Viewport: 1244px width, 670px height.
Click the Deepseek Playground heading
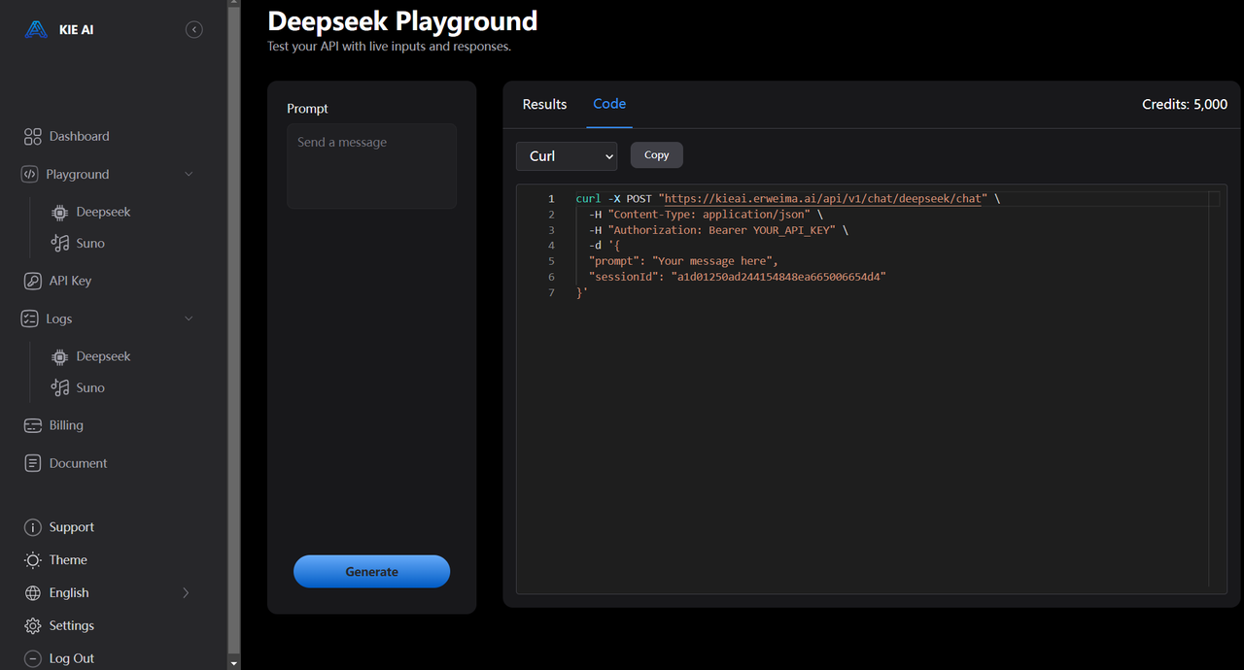(402, 21)
